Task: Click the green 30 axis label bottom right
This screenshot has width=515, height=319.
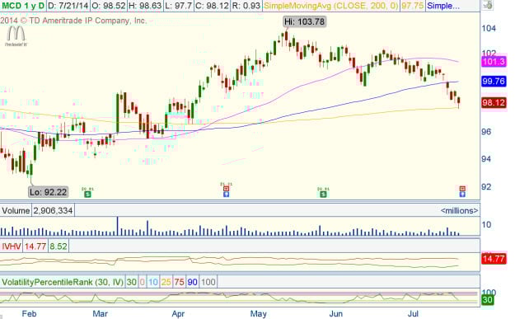Action: [488, 299]
